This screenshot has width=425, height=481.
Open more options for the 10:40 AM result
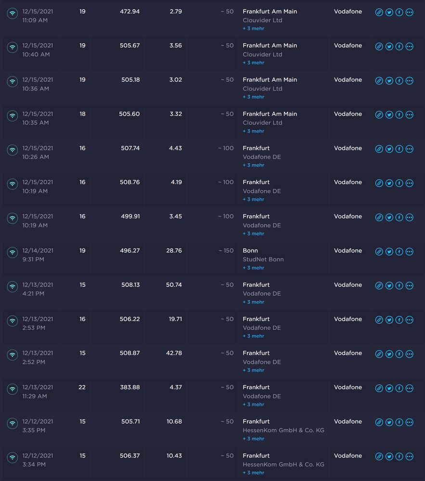(x=410, y=47)
